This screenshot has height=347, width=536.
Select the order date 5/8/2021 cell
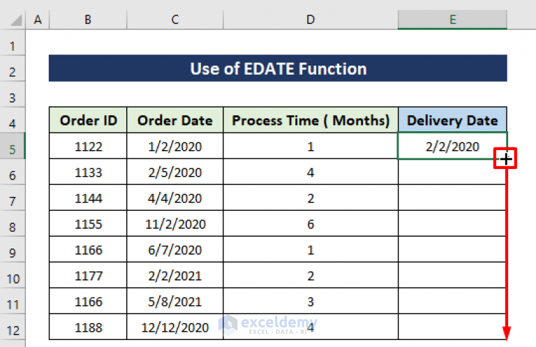click(x=174, y=302)
